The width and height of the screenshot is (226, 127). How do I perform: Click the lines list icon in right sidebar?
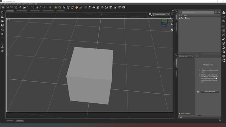(x=224, y=26)
